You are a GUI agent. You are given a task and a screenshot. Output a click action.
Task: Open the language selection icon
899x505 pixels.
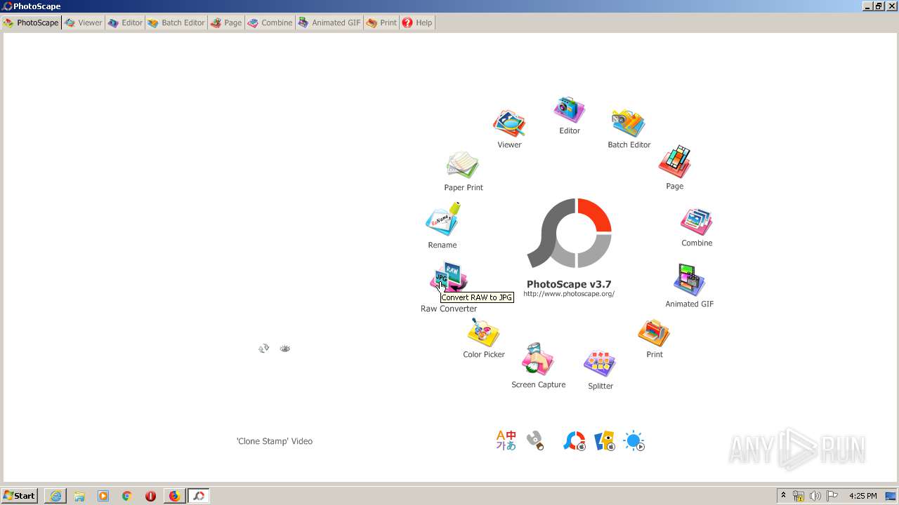[x=506, y=440]
